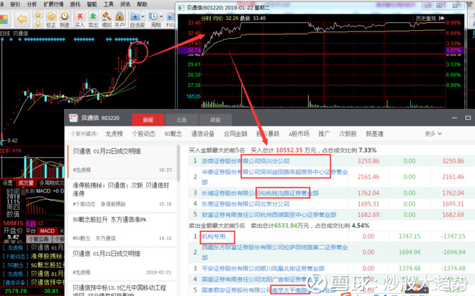The width and height of the screenshot is (475, 296).
Task: Open news item 贝通信 01月22日成交明细
Action: coord(122,161)
